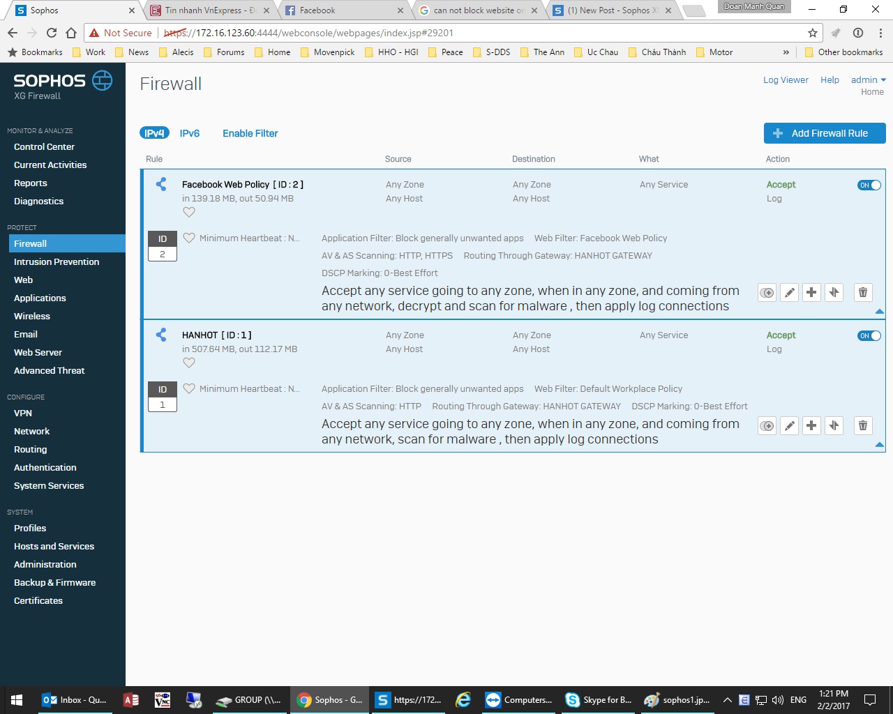Switch to the IPv6 tab
The height and width of the screenshot is (714, 893).
[190, 133]
